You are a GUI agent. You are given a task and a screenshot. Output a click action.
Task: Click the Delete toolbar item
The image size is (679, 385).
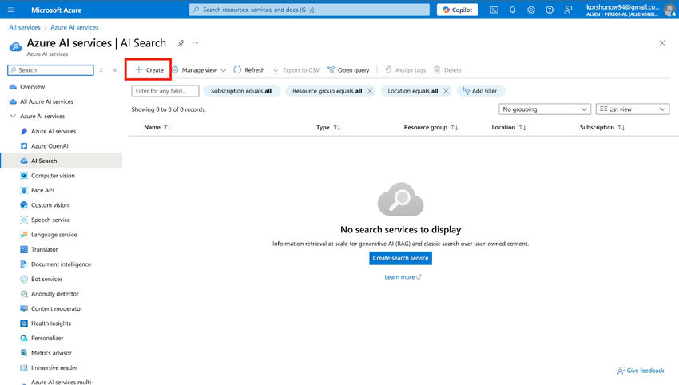pos(447,70)
